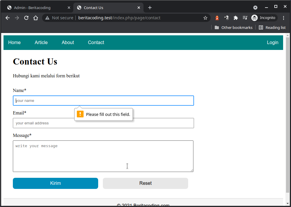Open the Lighthouse extension
Image resolution: width=291 pixels, height=207 pixels.
click(217, 18)
